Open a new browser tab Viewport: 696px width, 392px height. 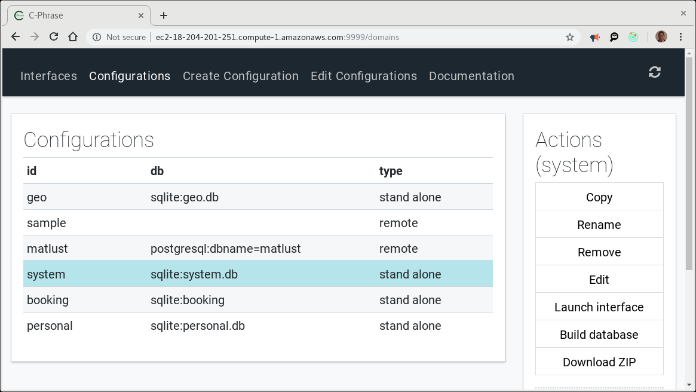(x=164, y=16)
